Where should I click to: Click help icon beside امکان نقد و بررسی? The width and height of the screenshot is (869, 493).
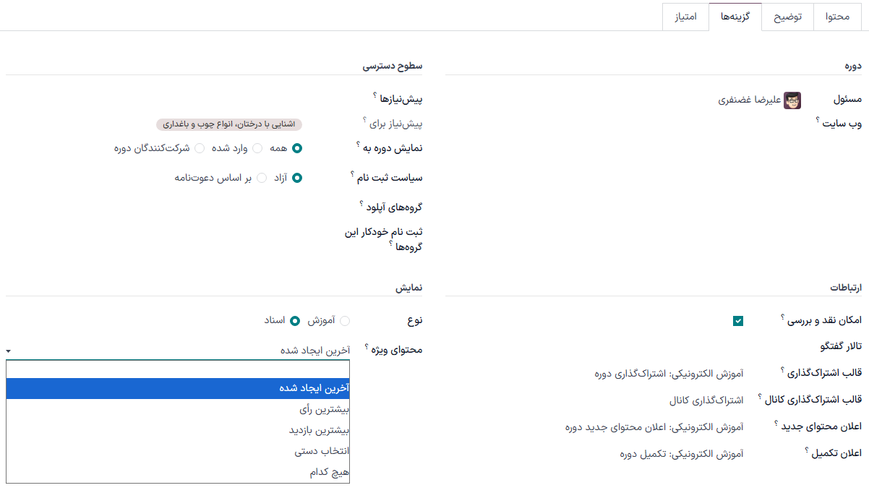pos(782,317)
